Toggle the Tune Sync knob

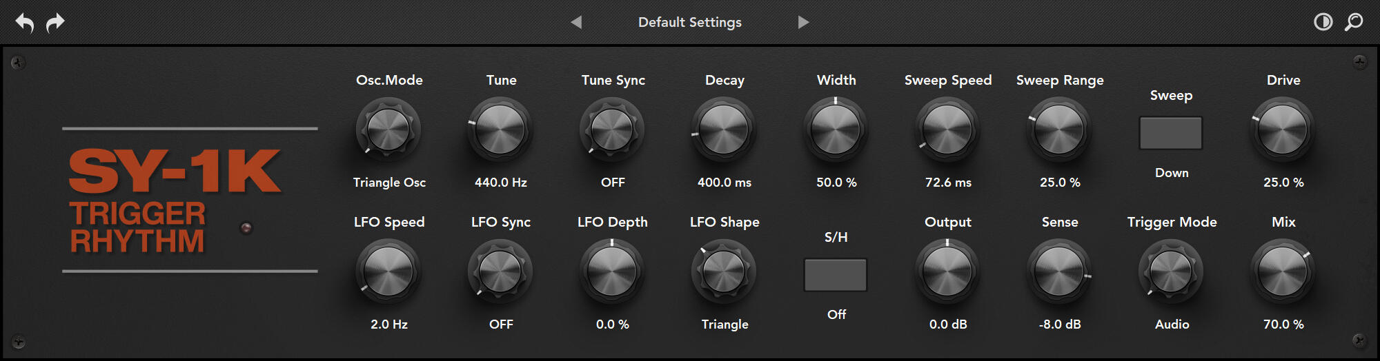point(612,130)
